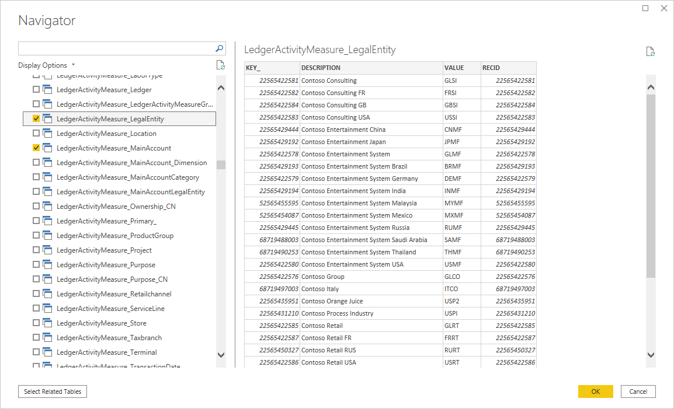Check LedgerActivityMeasure_MainAccount_Dimension checkbox
Screen dimensions: 674x409
tap(36, 162)
